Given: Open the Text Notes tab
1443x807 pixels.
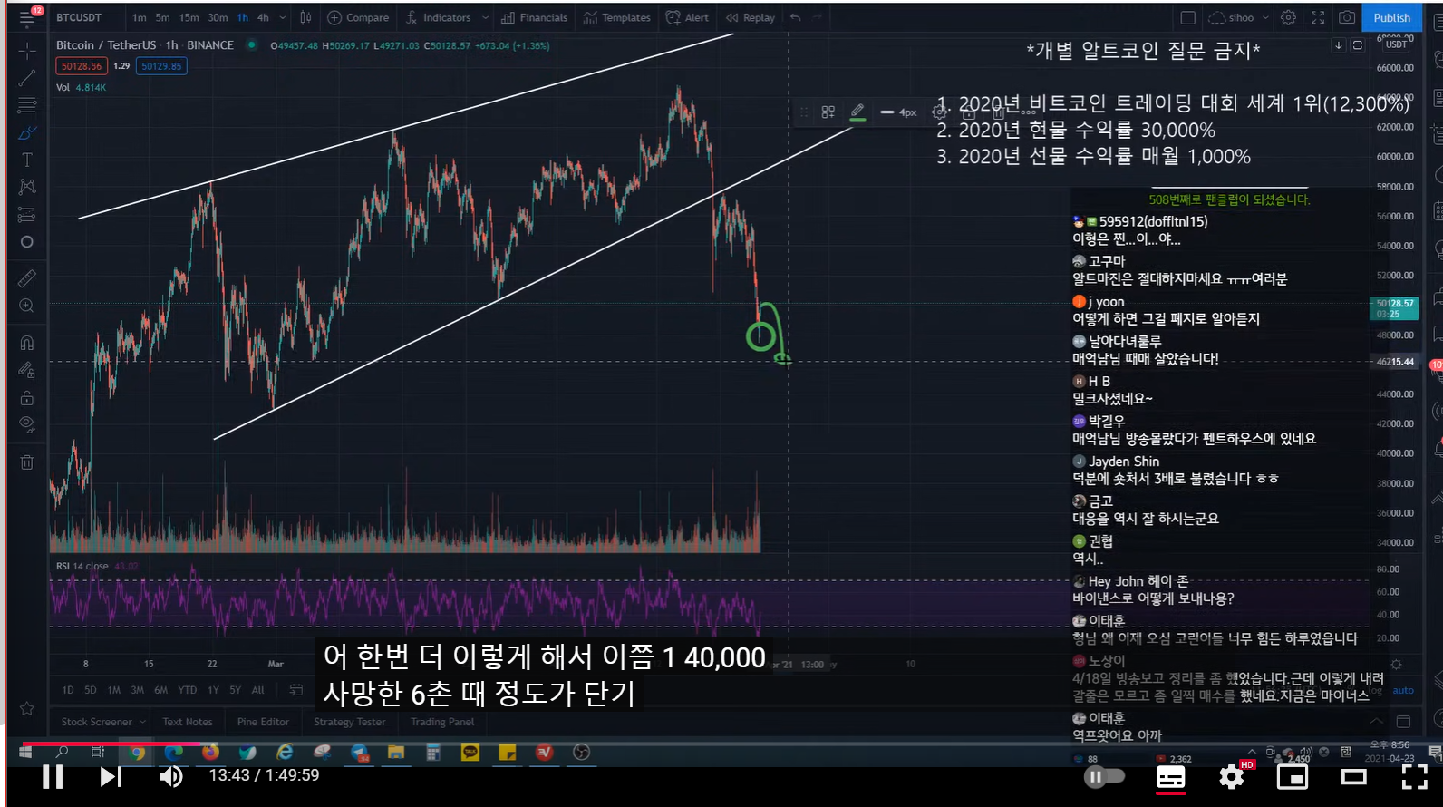Looking at the screenshot, I should coord(188,722).
